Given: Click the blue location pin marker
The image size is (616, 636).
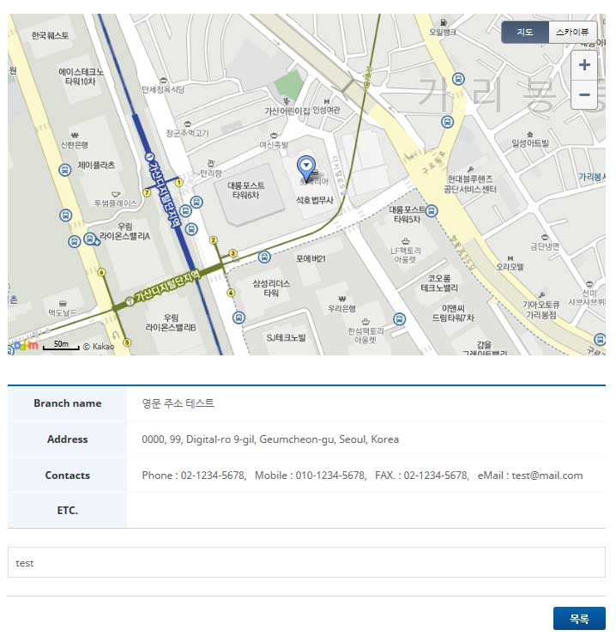Looking at the screenshot, I should [306, 168].
